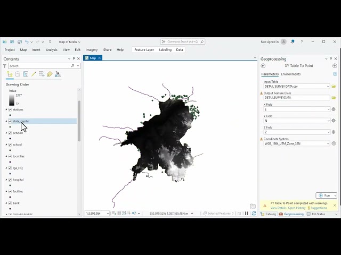Click the Contents Search input field
Image resolution: width=341 pixels, height=255 pixels.
(39, 66)
